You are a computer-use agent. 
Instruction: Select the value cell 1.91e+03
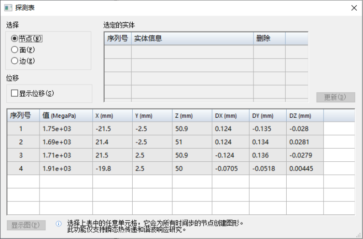coord(66,169)
